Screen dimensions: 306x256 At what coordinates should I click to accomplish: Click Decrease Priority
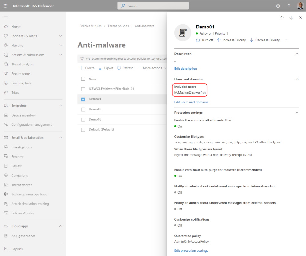pos(265,40)
